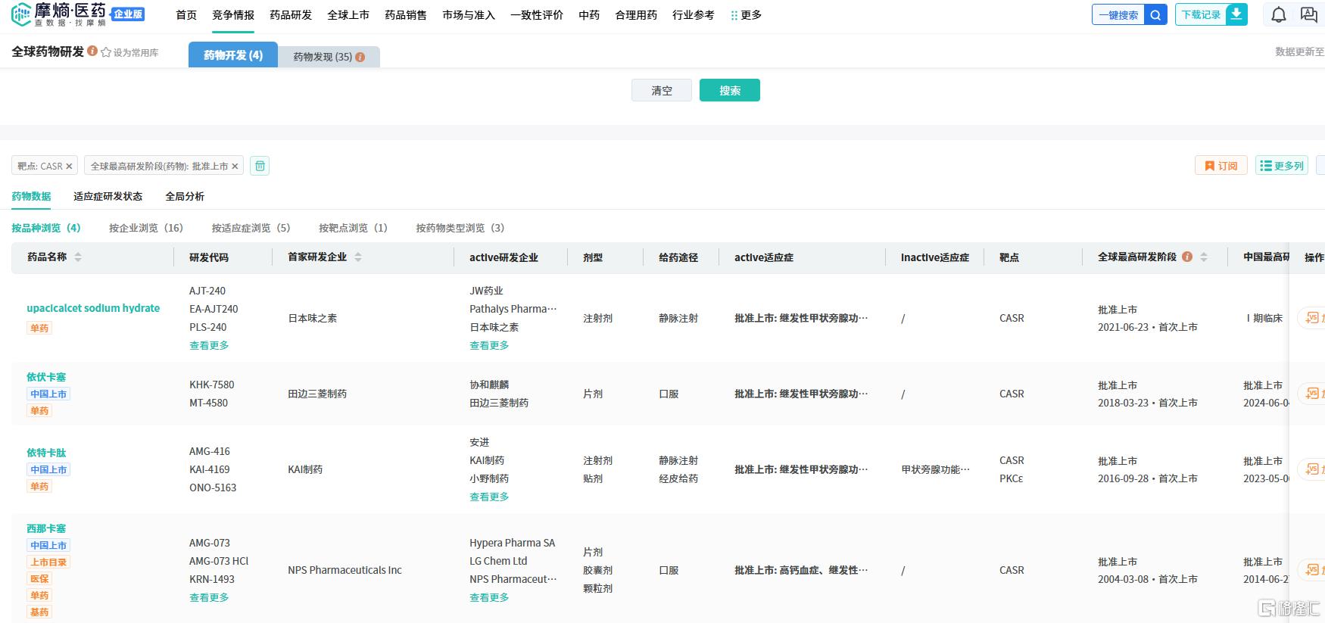The width and height of the screenshot is (1325, 623).
Task: Click 田边三菱制药 in 首家研发企业 column
Action: coord(317,394)
